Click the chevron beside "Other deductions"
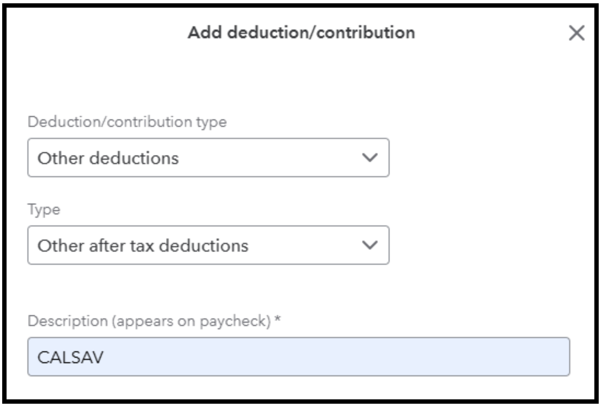 [370, 158]
